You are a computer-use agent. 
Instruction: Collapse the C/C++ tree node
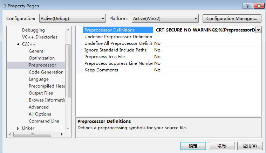point(18,44)
